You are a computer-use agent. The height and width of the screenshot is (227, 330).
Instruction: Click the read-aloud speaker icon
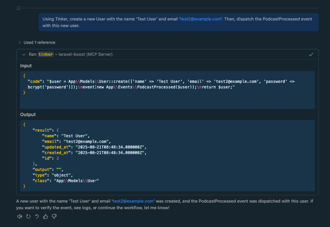point(20,216)
